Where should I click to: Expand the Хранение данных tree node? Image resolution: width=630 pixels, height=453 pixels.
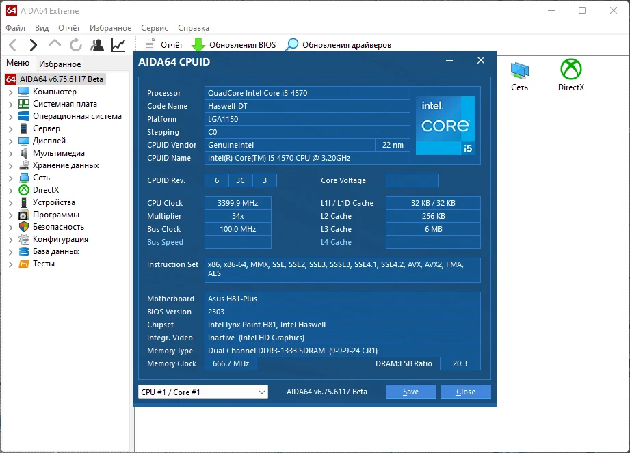pos(10,166)
